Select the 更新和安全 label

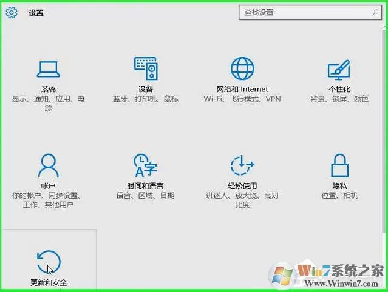49,282
